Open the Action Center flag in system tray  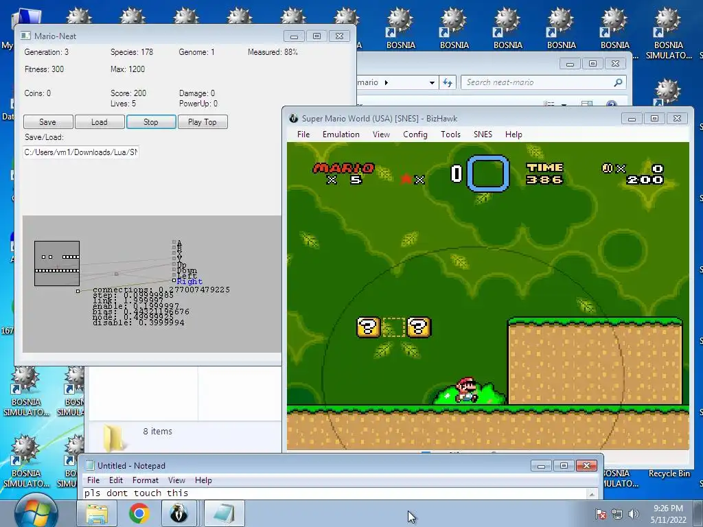click(x=600, y=514)
